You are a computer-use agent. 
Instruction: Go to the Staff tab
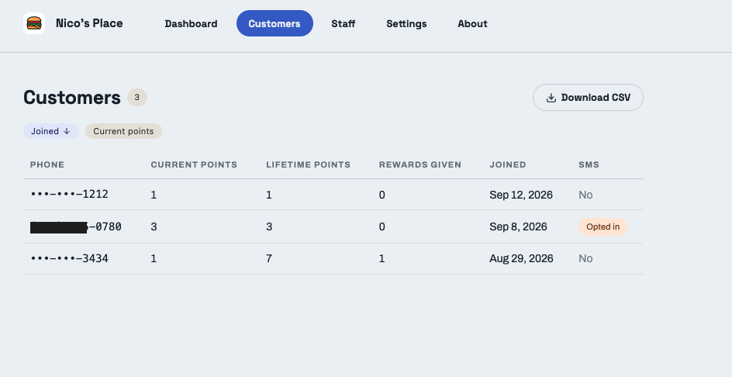tap(343, 23)
